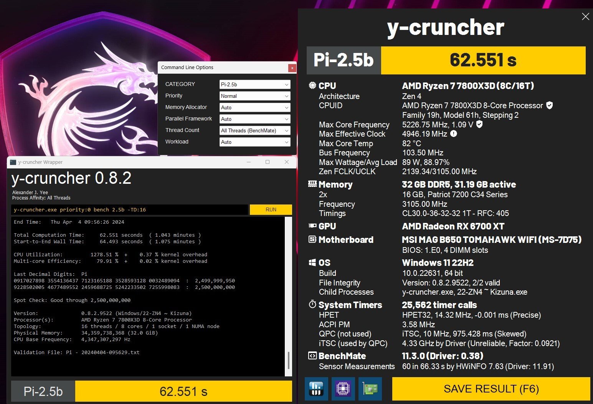Minimize the y-cruncher Wrapper window
The image size is (593, 404).
coord(249,162)
